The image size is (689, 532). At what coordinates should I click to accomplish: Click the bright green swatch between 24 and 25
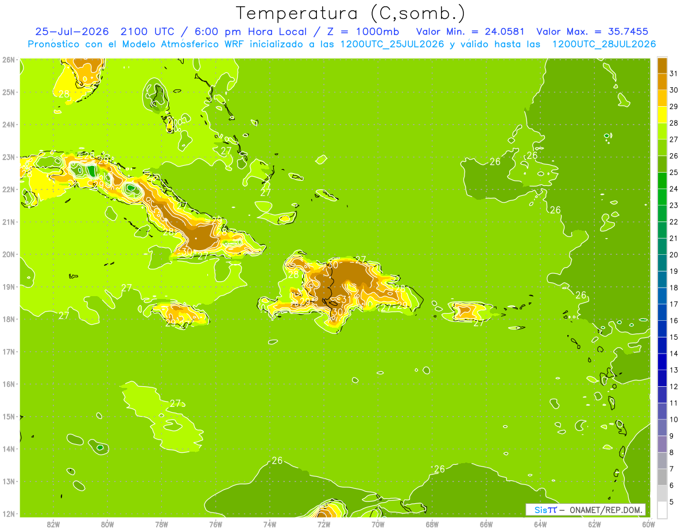click(x=662, y=181)
